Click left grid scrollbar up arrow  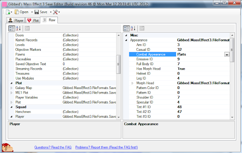coord(118,35)
